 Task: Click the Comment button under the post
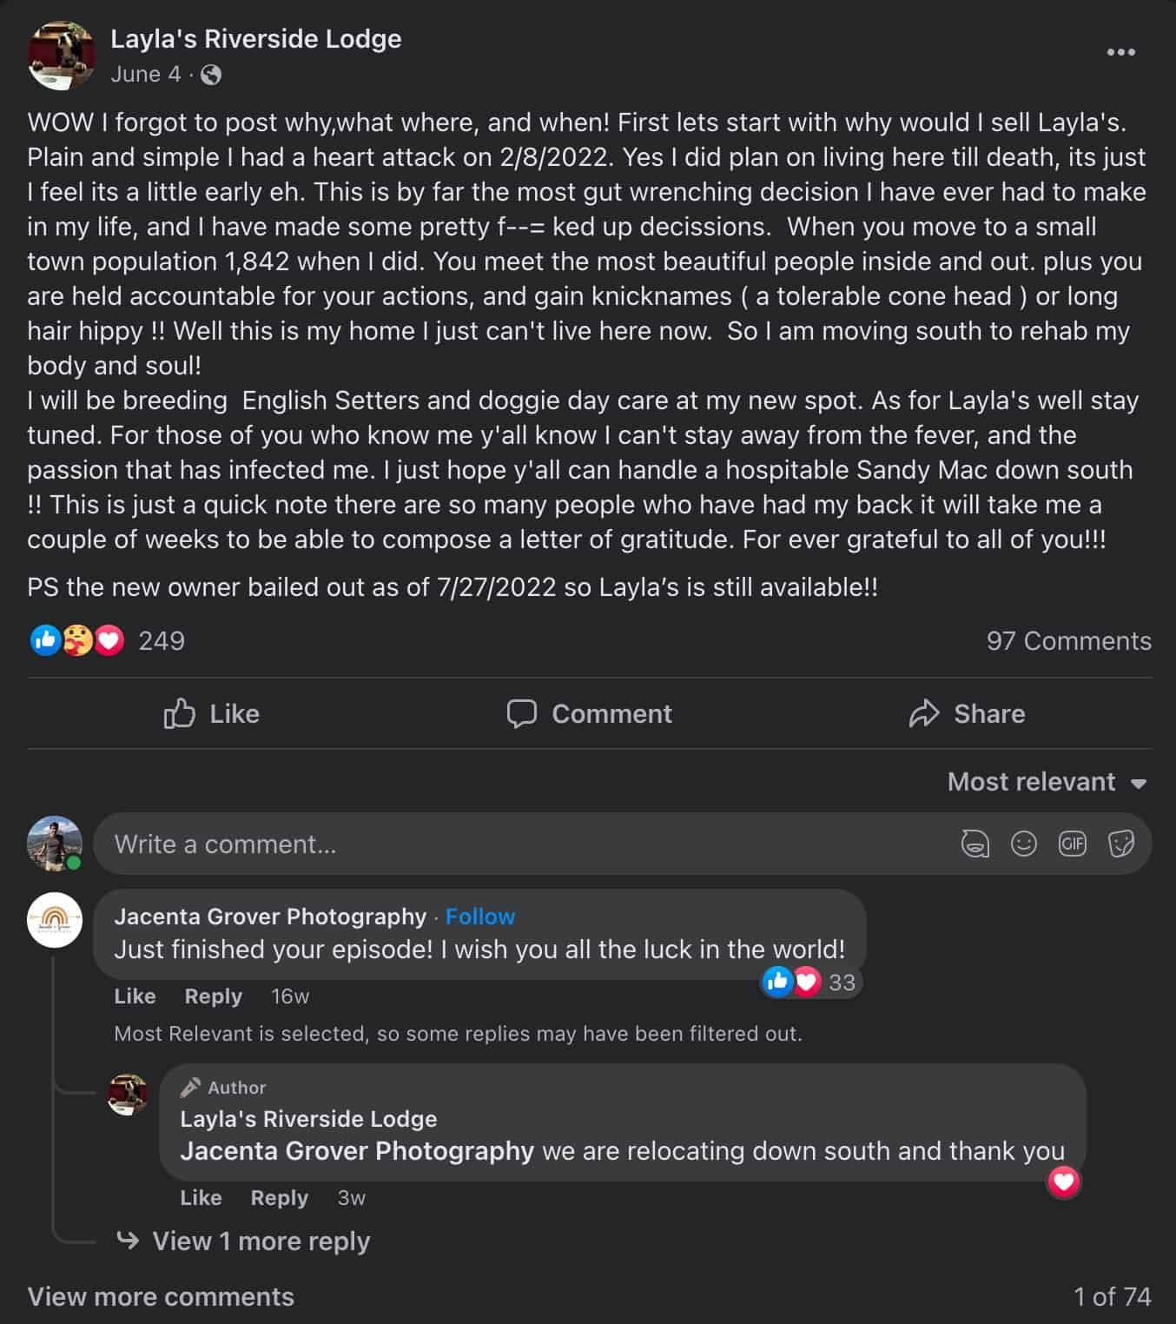point(590,714)
